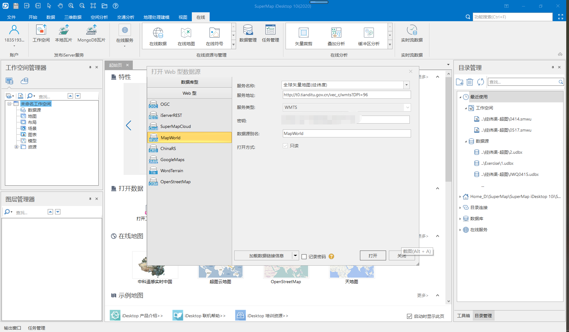Click the refresh icon in catalog panel
Image resolution: width=569 pixels, height=332 pixels.
[x=480, y=82]
